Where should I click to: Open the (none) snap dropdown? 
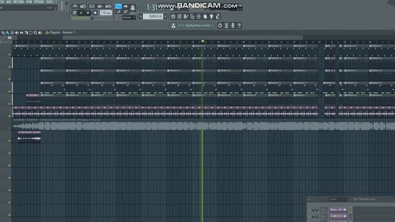tap(128, 18)
